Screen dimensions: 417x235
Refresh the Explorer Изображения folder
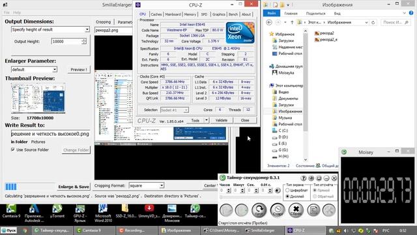(x=373, y=22)
